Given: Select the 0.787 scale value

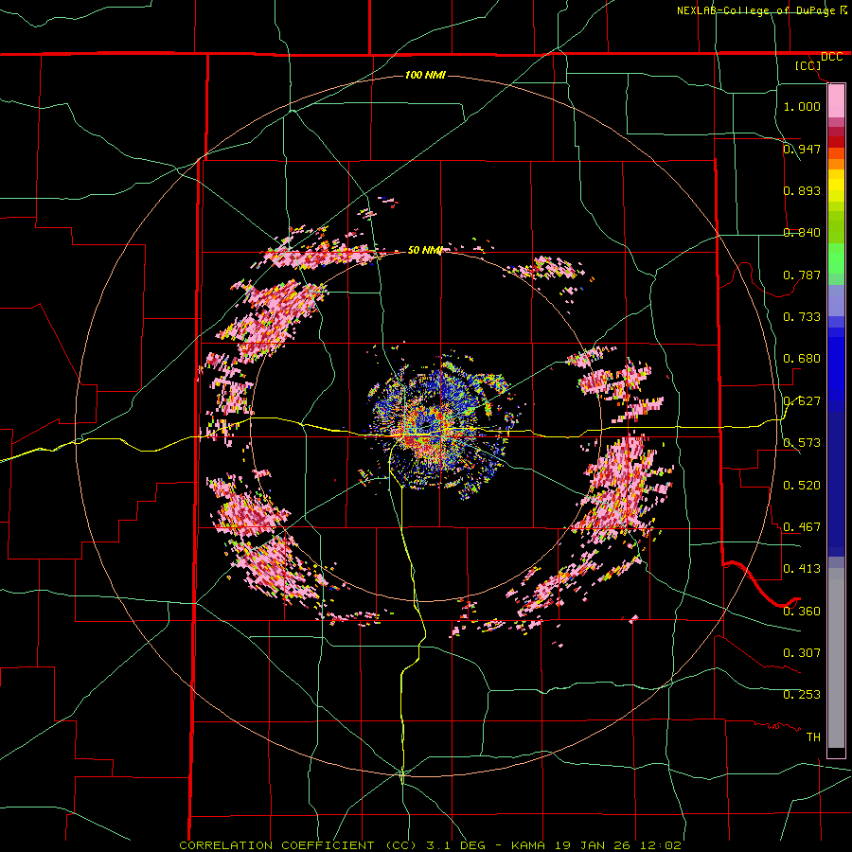Looking at the screenshot, I should coord(802,275).
